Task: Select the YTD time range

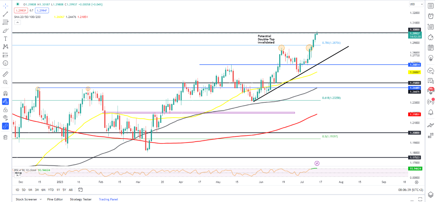Action: (51, 190)
